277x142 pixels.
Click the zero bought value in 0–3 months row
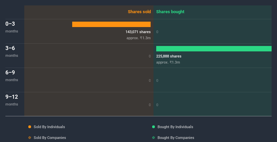point(157,32)
